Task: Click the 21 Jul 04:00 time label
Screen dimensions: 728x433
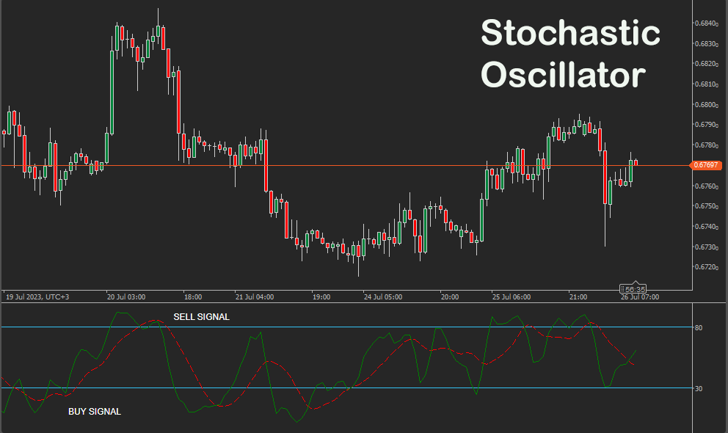Action: coord(255,297)
